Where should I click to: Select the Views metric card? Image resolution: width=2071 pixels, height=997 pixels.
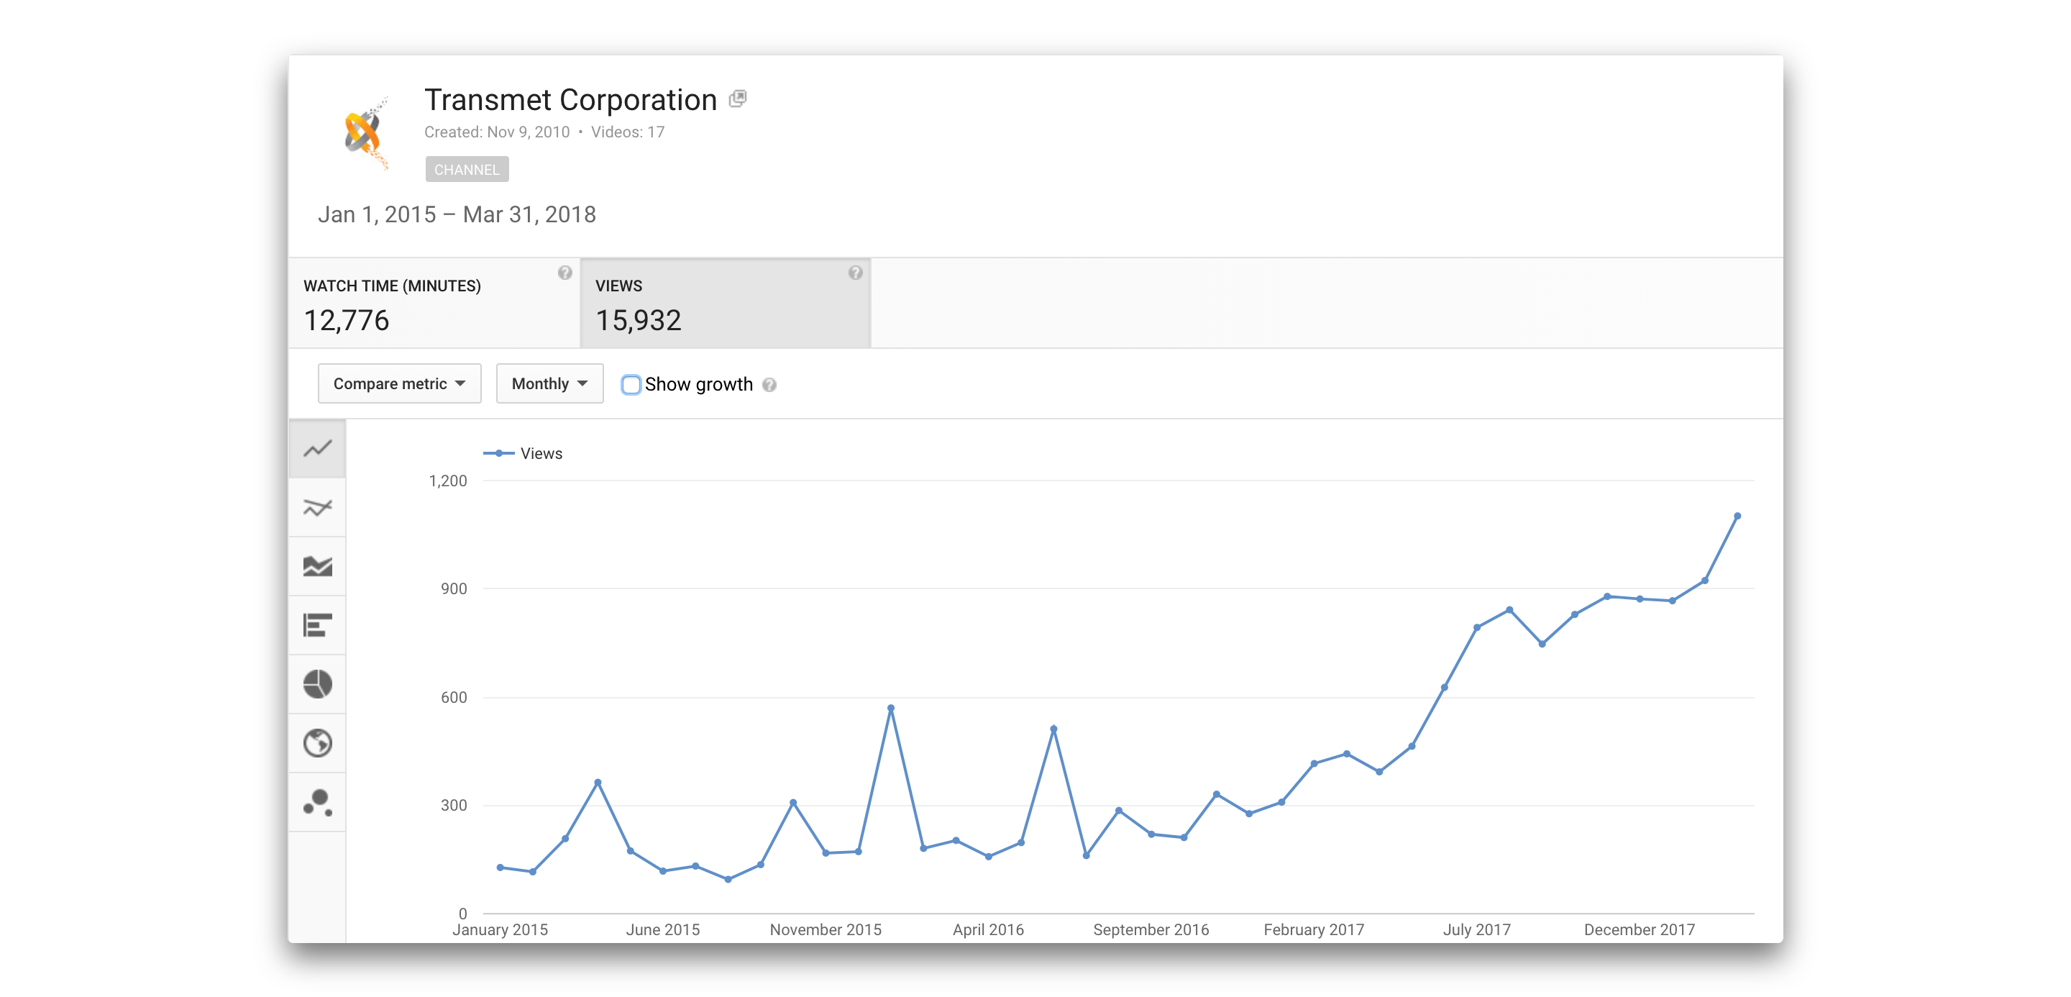[x=725, y=303]
